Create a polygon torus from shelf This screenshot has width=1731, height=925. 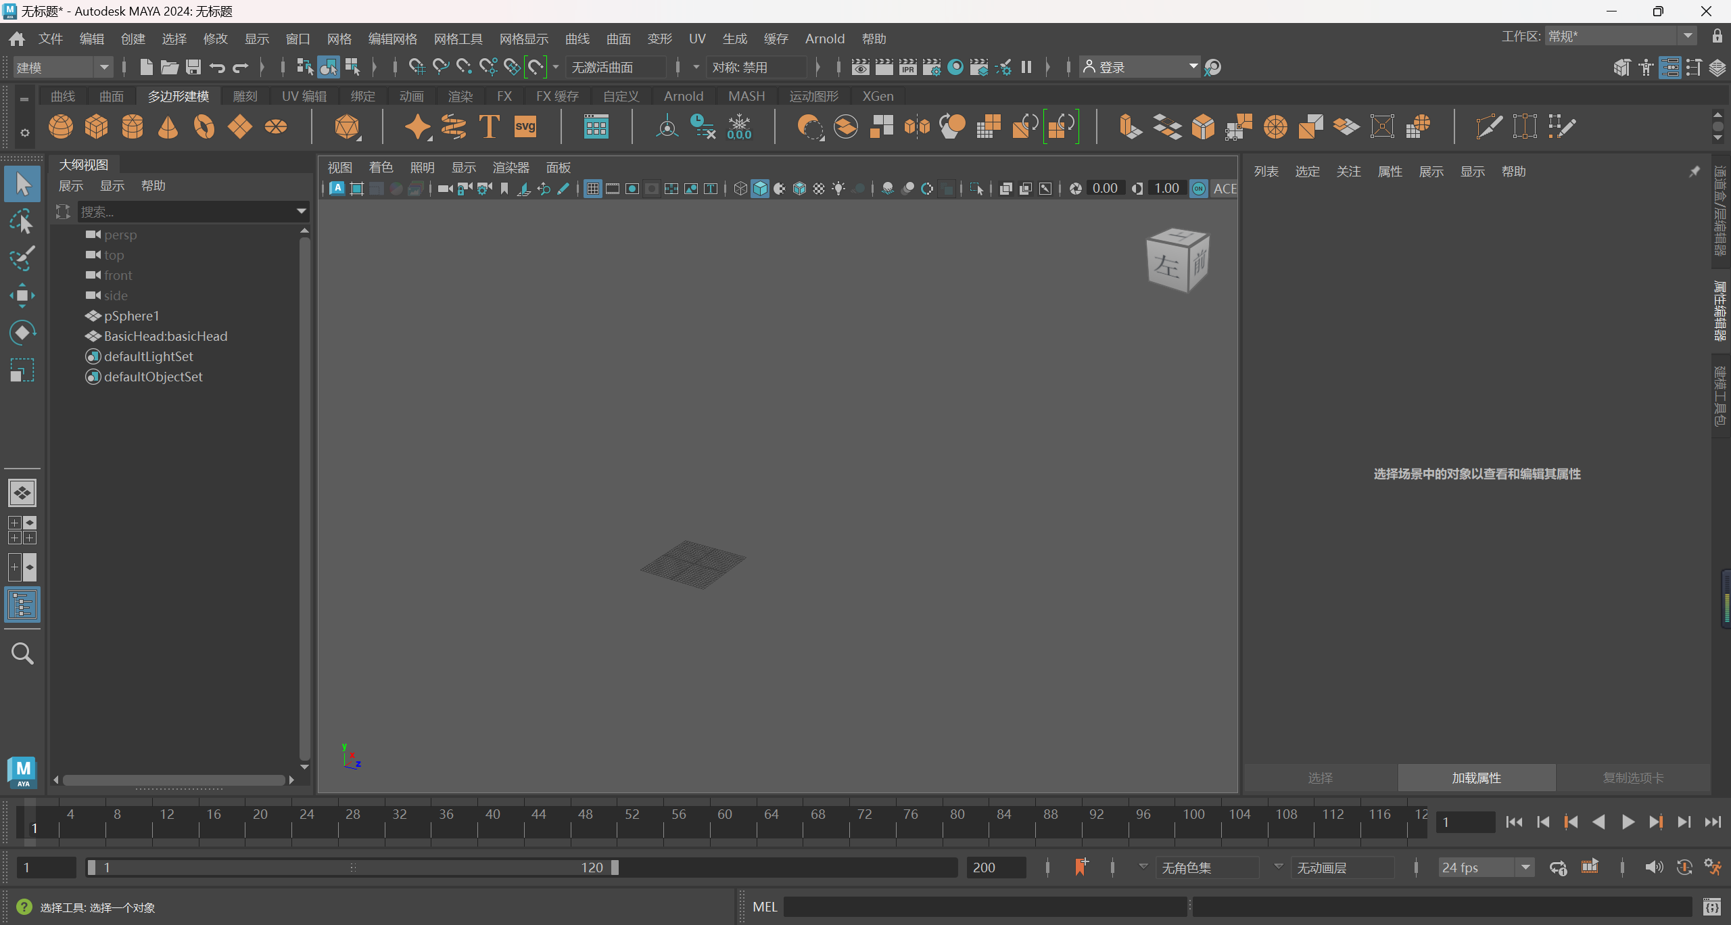tap(204, 126)
